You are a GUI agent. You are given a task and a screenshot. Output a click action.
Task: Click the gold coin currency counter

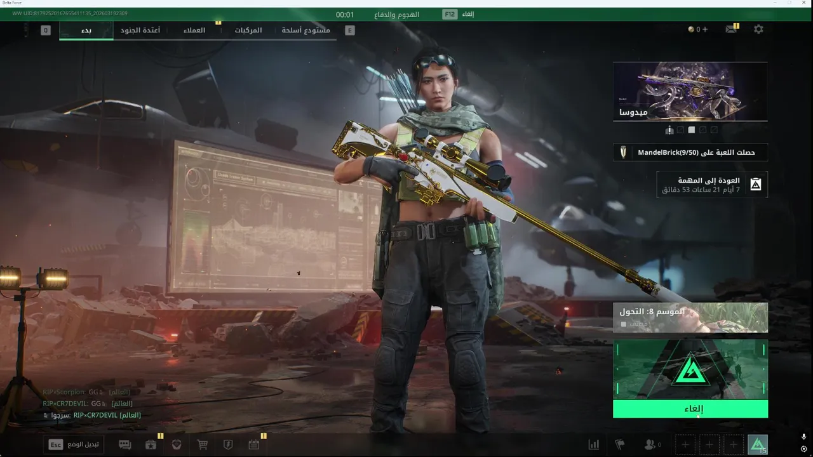coord(697,29)
